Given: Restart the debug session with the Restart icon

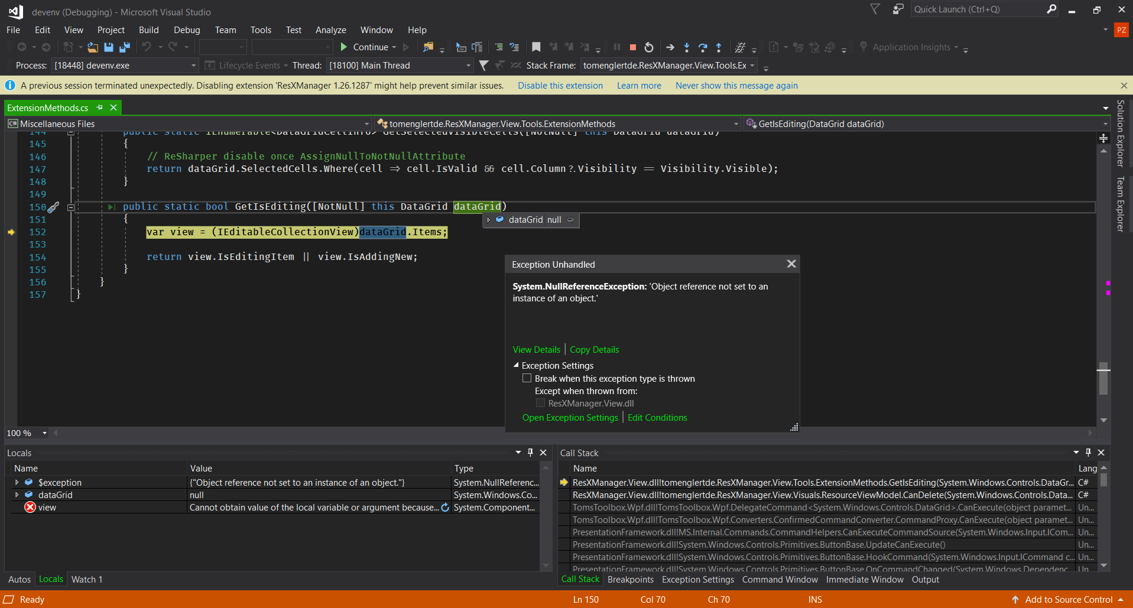Looking at the screenshot, I should pos(649,47).
